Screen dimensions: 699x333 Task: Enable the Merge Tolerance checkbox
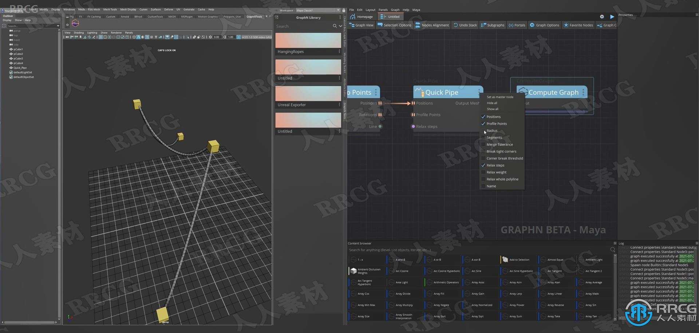(x=483, y=144)
